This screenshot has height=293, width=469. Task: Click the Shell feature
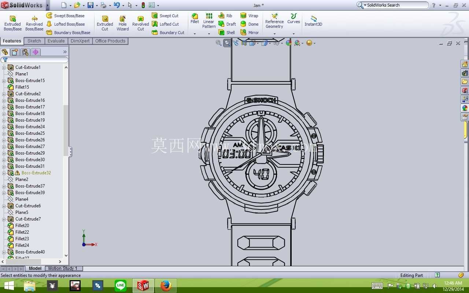tap(227, 33)
